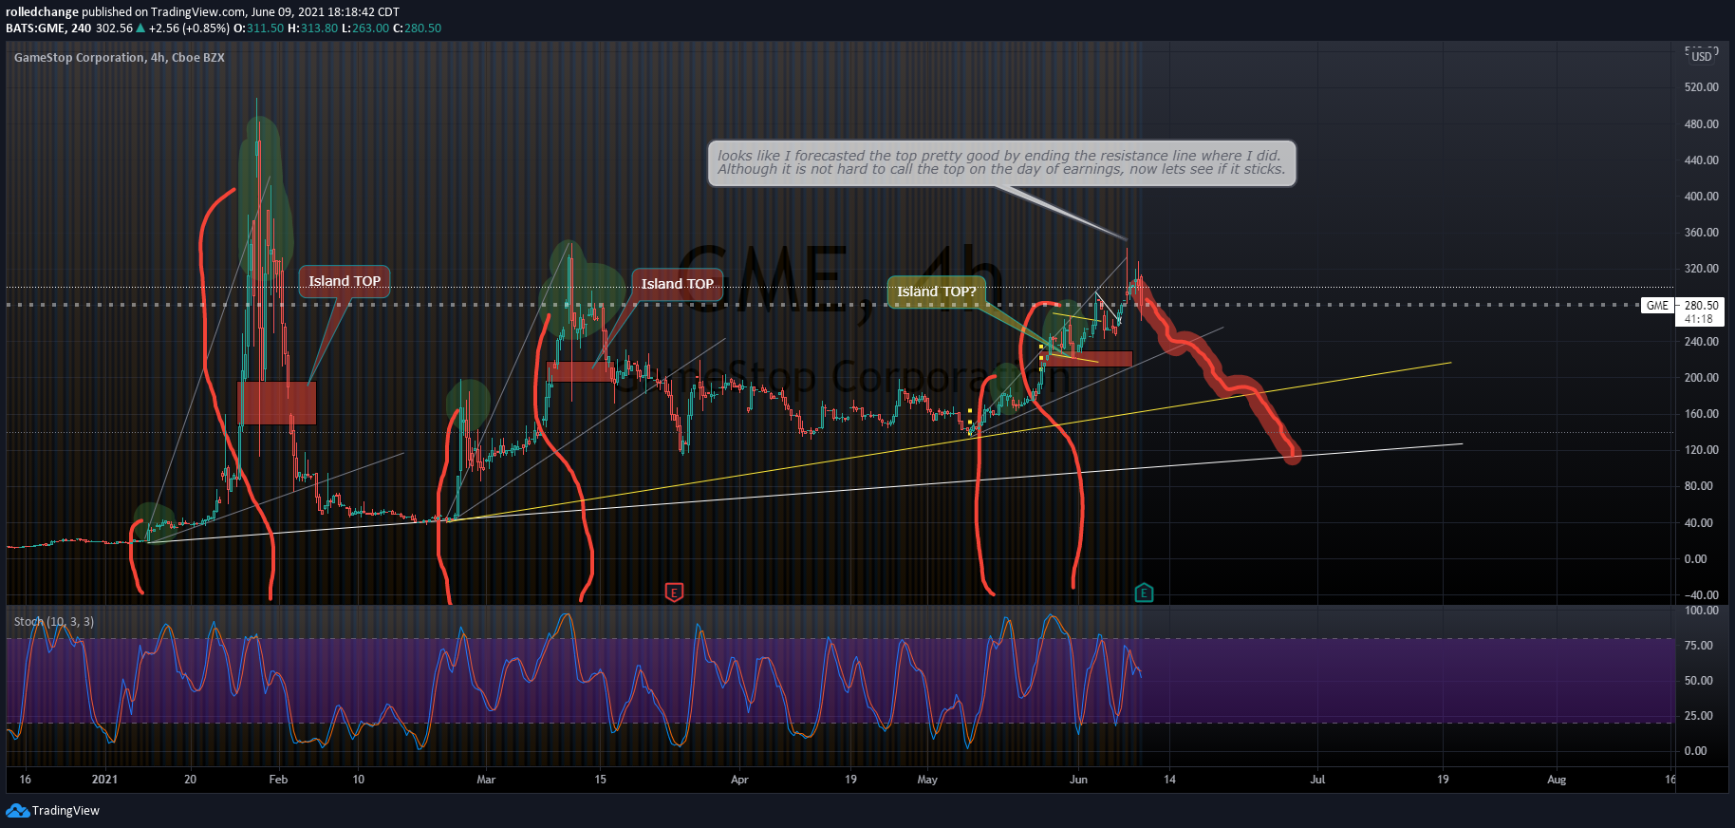Click the "Jun" time axis label
Screen dimensions: 1735x828
(x=1078, y=780)
